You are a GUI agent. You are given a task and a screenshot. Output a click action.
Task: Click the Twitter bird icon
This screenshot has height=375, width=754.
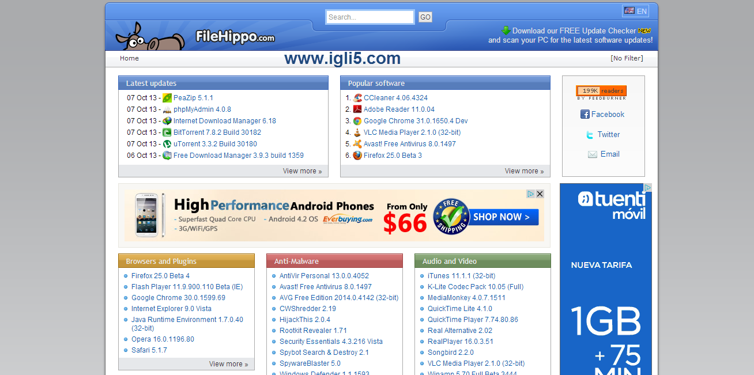(590, 135)
